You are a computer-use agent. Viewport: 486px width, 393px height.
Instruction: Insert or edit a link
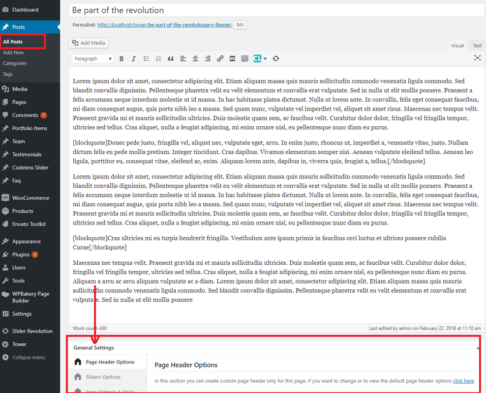(220, 58)
